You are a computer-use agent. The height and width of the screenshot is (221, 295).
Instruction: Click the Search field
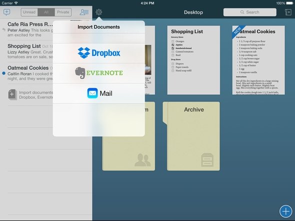tap(250, 12)
